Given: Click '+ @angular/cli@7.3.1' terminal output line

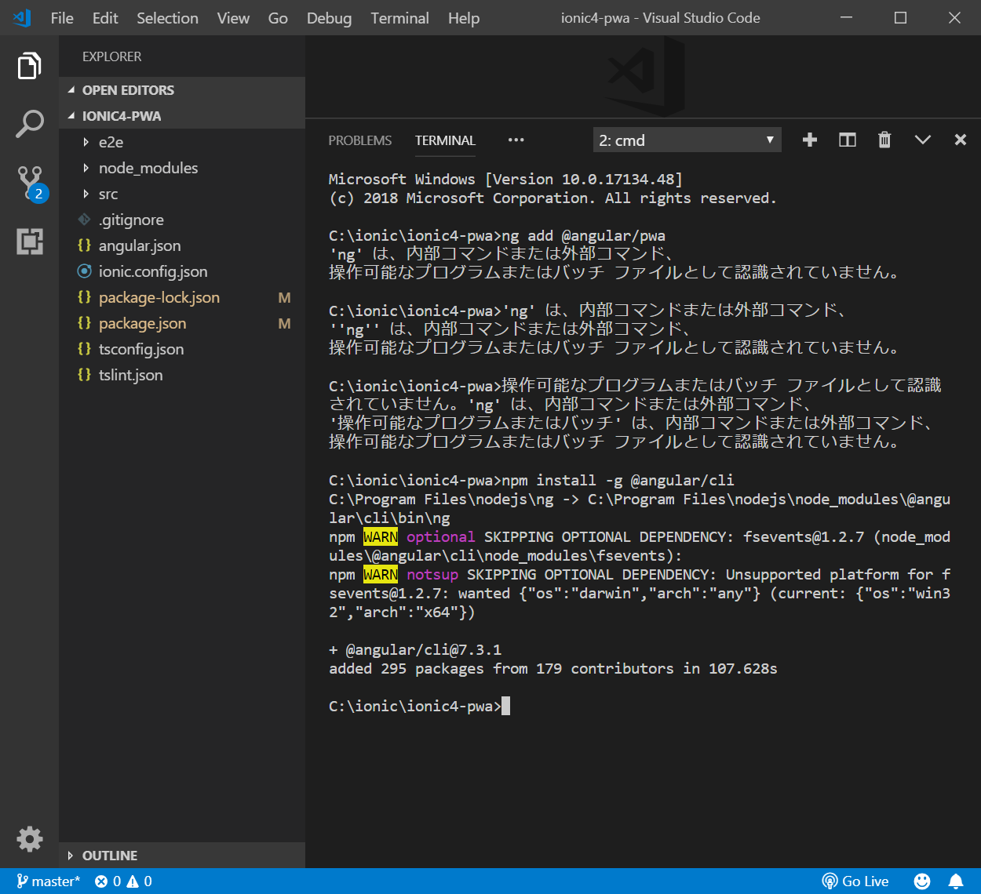Looking at the screenshot, I should coord(415,649).
